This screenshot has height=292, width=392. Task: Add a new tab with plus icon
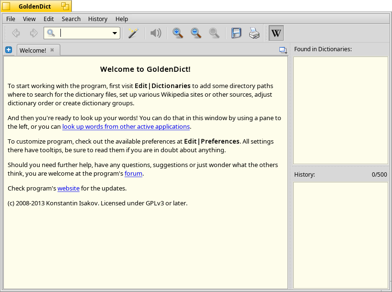coord(9,50)
